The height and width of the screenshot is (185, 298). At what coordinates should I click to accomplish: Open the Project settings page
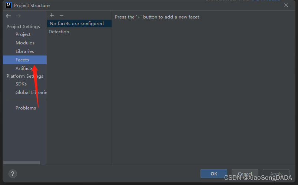pyautogui.click(x=23, y=34)
